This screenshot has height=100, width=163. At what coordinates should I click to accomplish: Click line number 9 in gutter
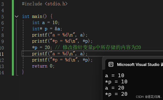[3, 42]
